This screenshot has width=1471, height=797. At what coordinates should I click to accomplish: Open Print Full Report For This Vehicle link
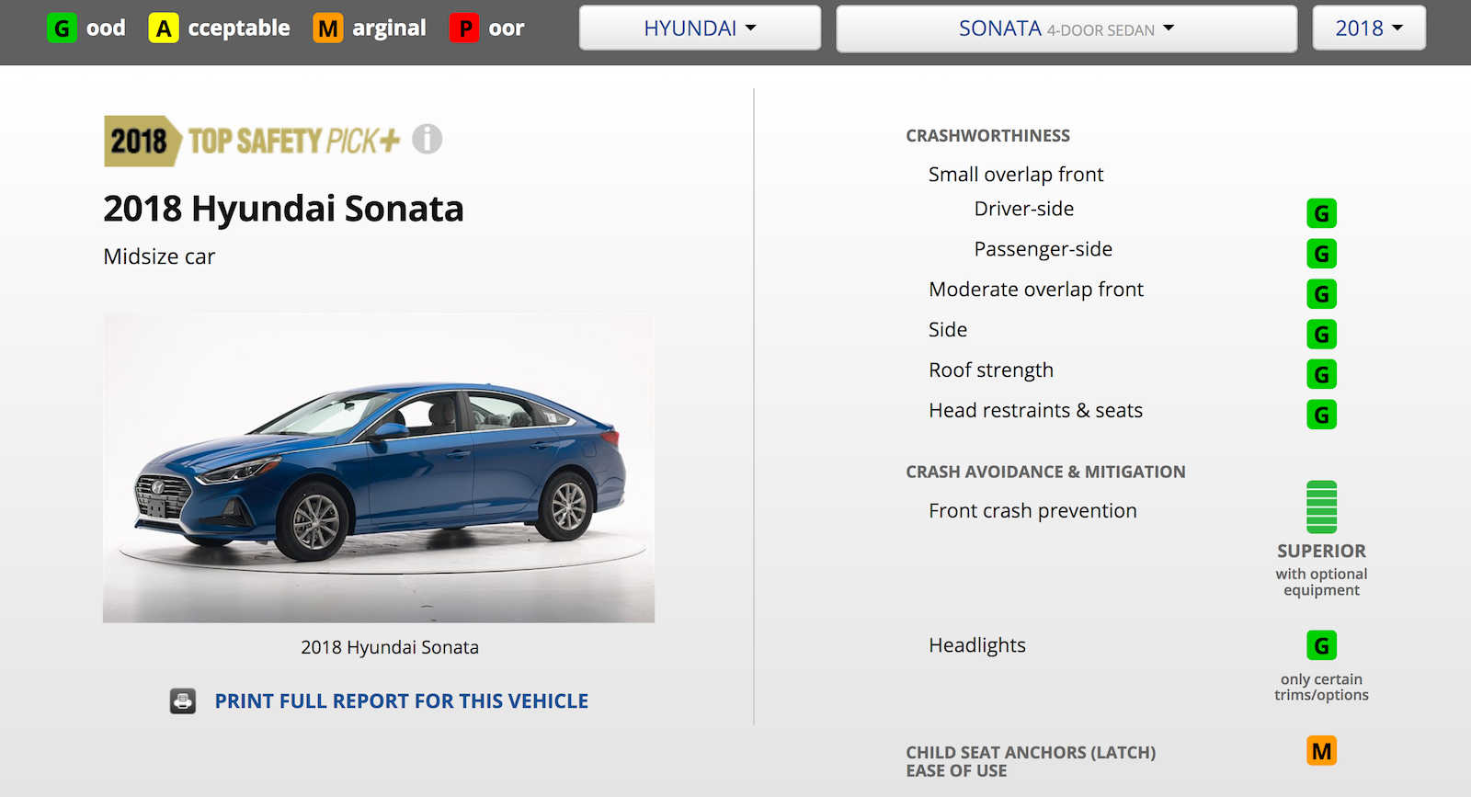[x=401, y=701]
